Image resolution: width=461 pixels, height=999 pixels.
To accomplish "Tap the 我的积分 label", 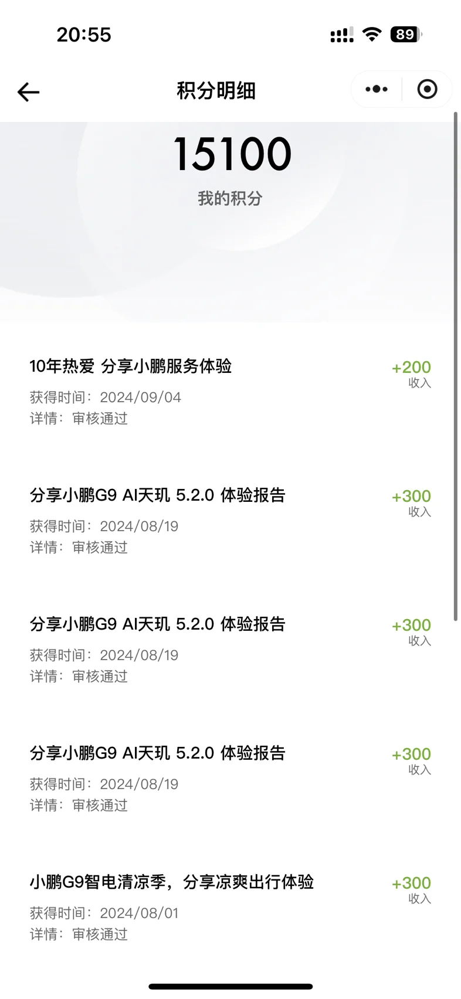I will [x=230, y=198].
